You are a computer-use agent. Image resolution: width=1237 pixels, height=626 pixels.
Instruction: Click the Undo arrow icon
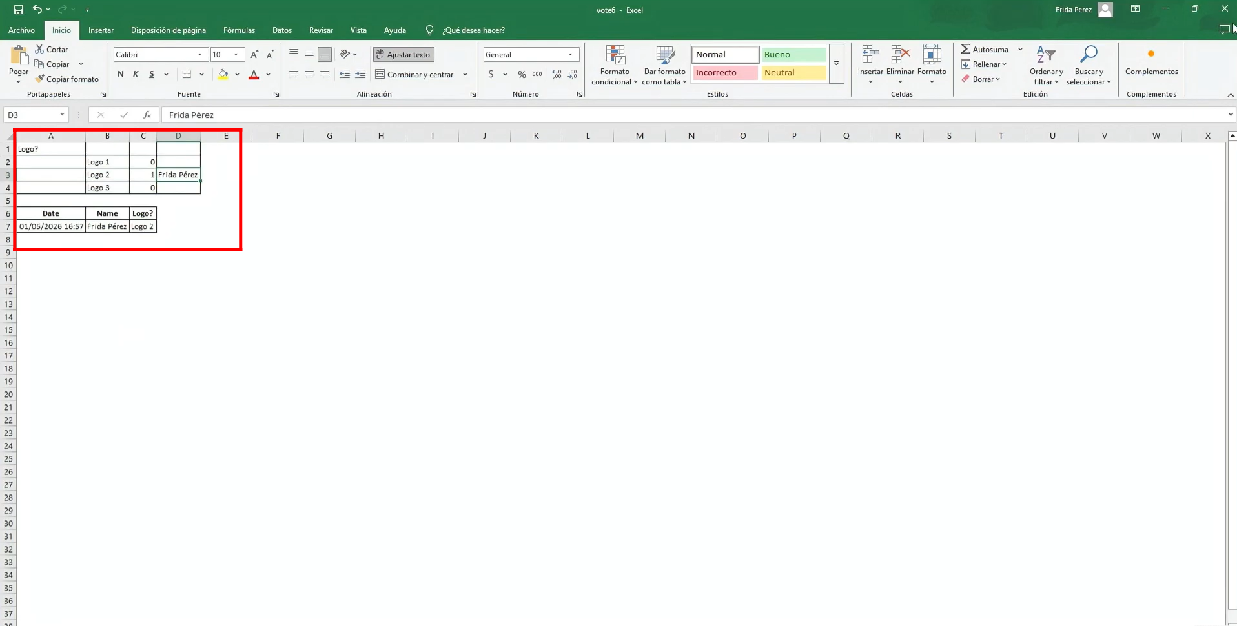(37, 10)
